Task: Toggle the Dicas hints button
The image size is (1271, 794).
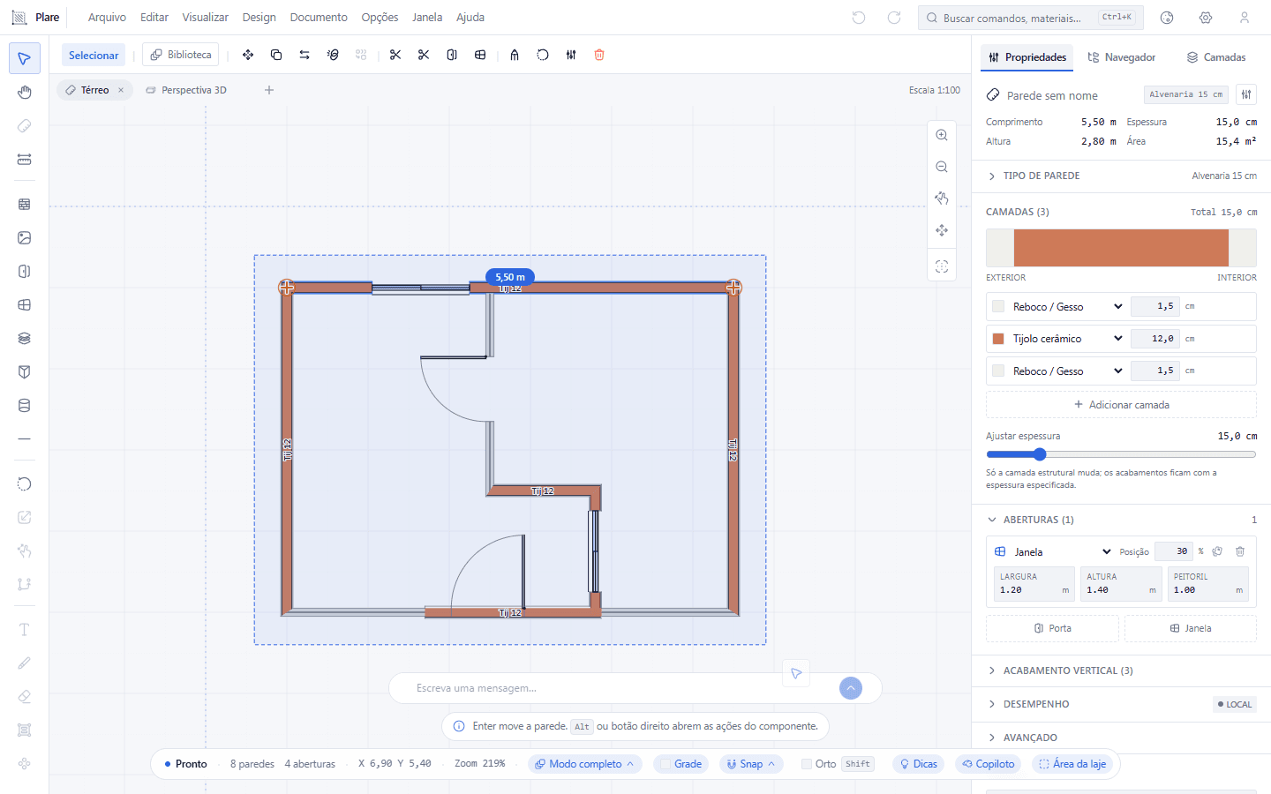Action: tap(918, 764)
